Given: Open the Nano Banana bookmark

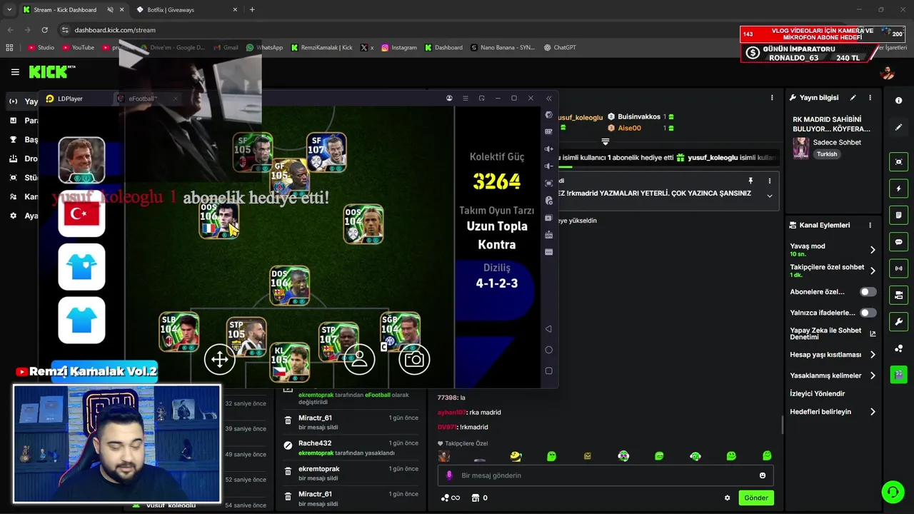Looking at the screenshot, I should pyautogui.click(x=502, y=47).
